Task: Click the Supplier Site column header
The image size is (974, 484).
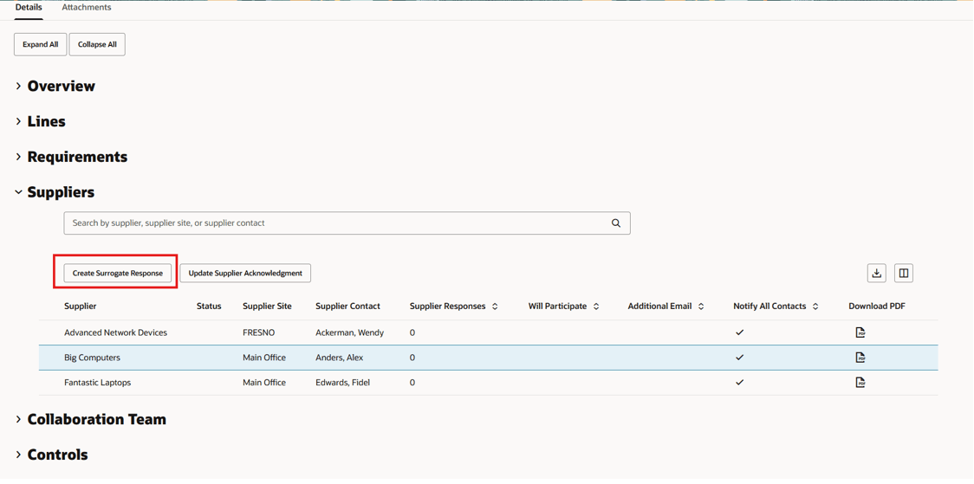Action: tap(267, 307)
